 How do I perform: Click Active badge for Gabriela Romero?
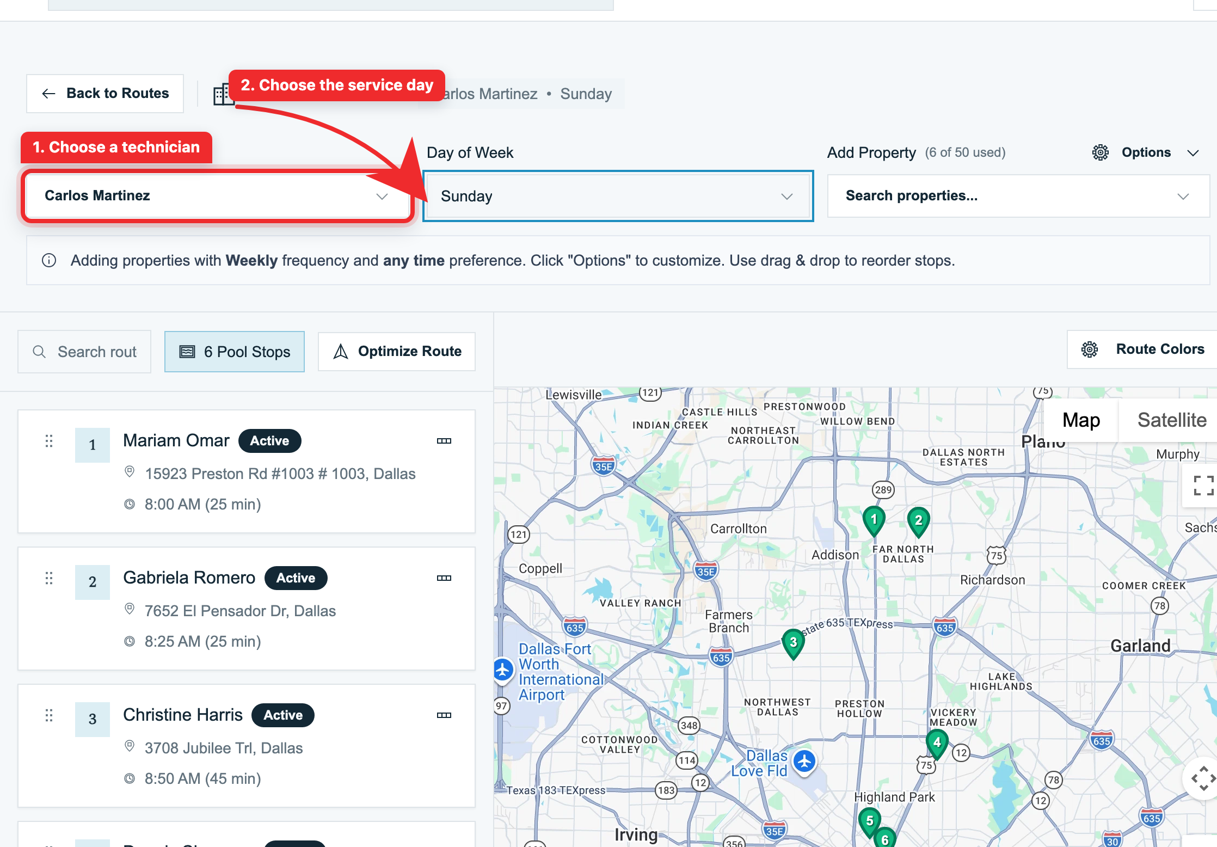(x=296, y=578)
